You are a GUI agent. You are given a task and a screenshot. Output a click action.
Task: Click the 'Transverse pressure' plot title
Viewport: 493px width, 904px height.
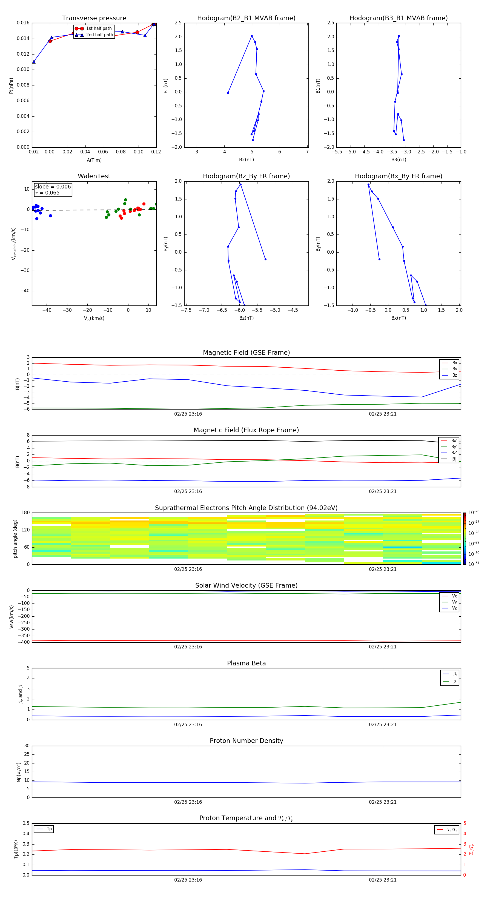click(x=94, y=18)
